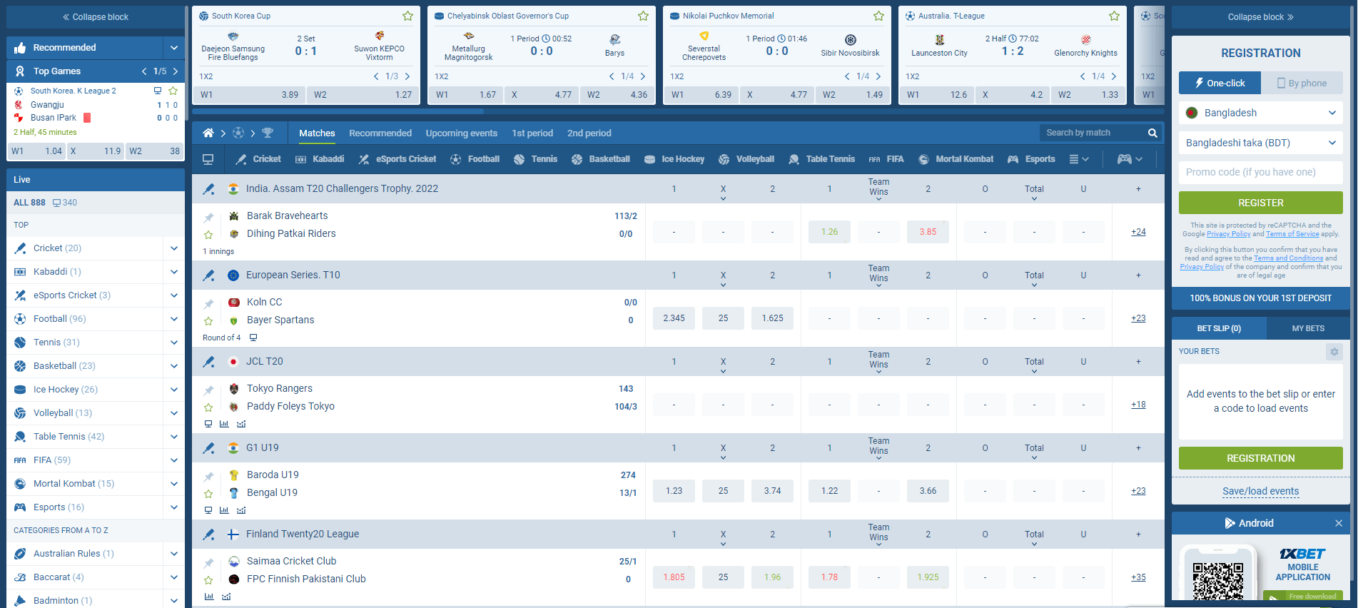Switch to the 1st period tab
Screen dimensions: 1358x608
point(532,133)
